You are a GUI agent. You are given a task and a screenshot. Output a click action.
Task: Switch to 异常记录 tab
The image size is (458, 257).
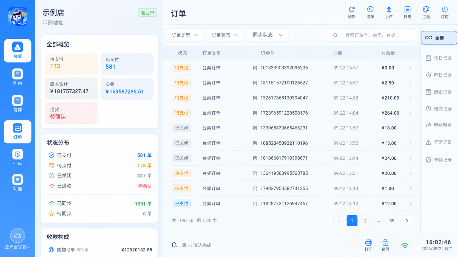tap(439, 142)
